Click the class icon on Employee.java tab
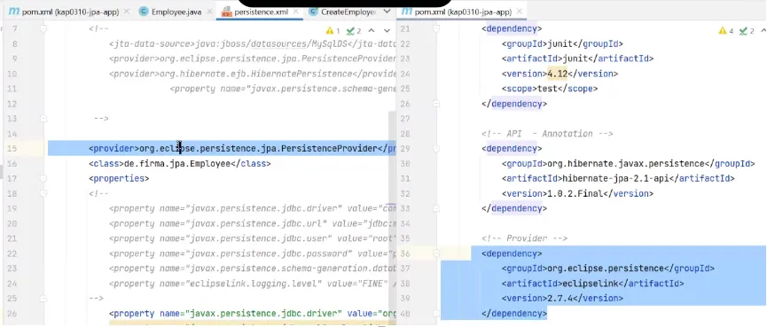Image resolution: width=767 pixels, height=327 pixels. (x=144, y=12)
